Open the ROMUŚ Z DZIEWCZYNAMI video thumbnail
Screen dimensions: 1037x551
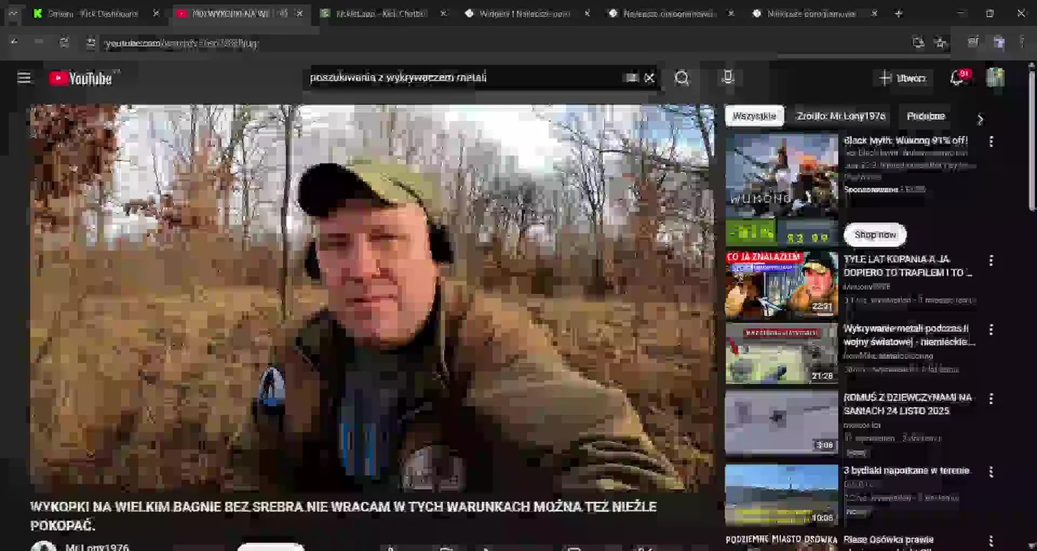[781, 422]
